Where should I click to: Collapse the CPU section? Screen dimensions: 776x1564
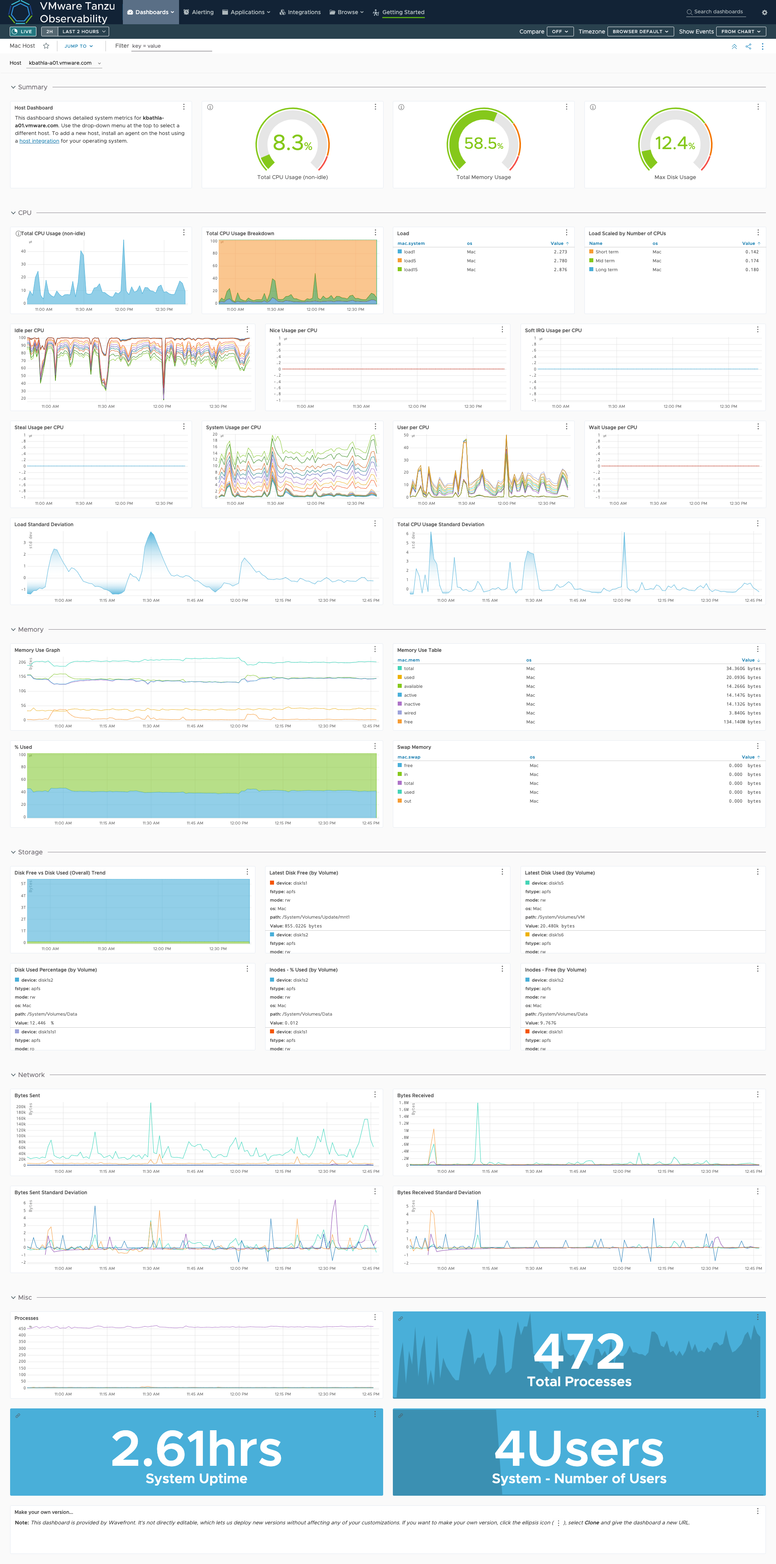tap(13, 213)
